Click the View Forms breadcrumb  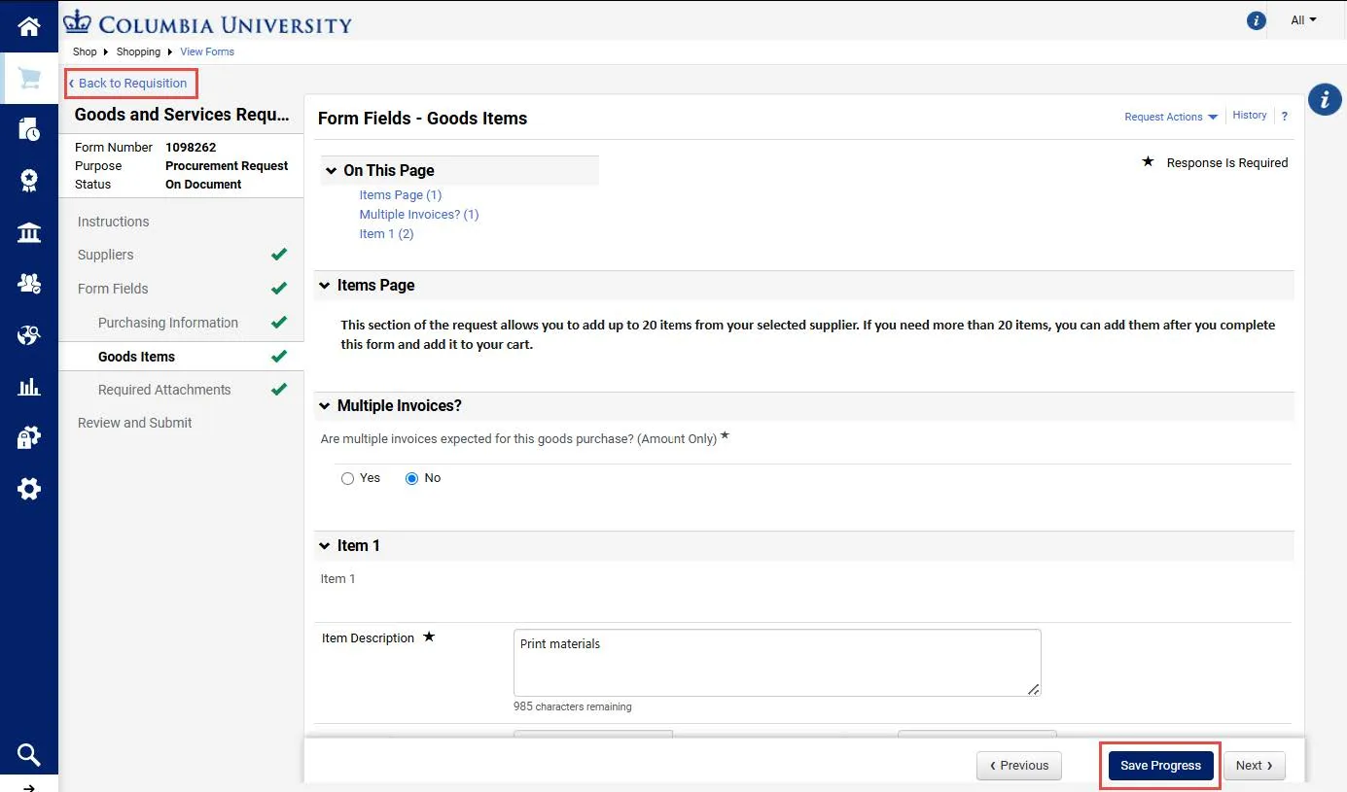(x=207, y=52)
